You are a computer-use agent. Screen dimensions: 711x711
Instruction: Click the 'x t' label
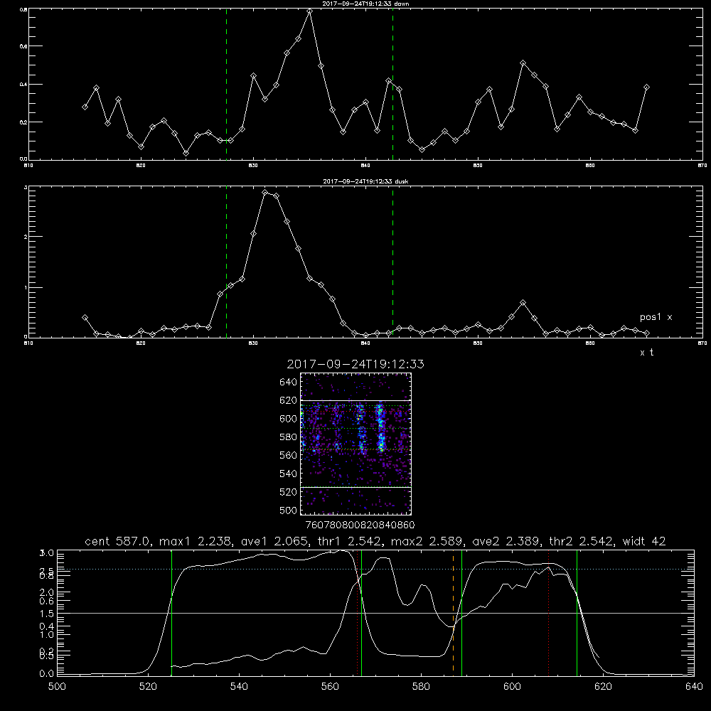point(646,353)
